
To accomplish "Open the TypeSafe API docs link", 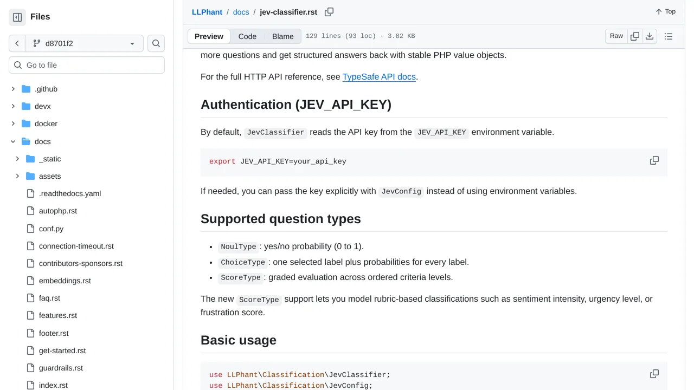I will click(x=379, y=77).
